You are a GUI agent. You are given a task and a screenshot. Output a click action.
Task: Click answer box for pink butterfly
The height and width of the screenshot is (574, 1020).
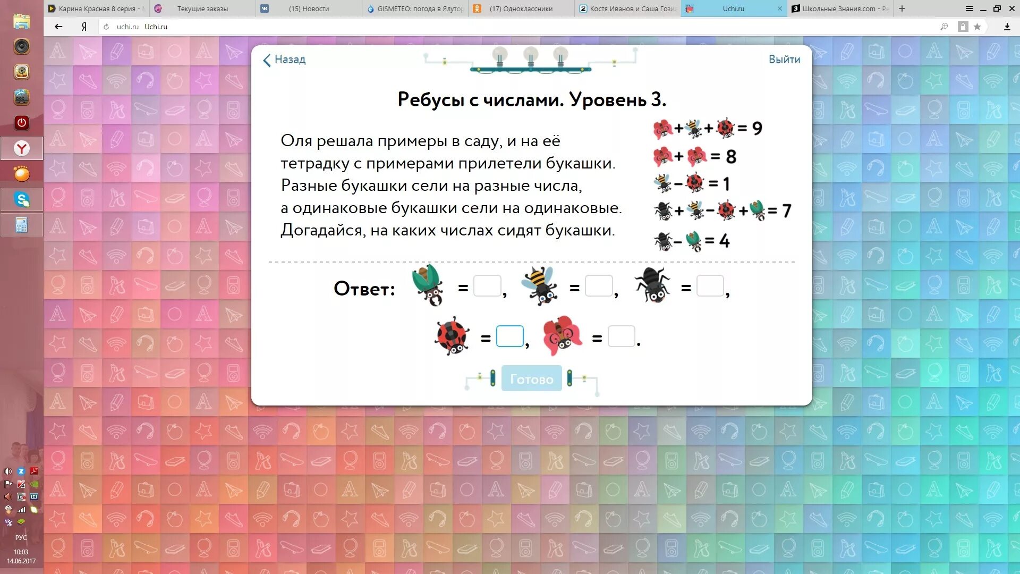pos(620,336)
